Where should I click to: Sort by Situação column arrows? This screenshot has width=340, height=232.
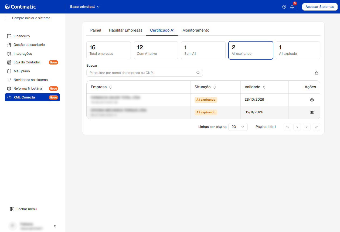click(x=215, y=87)
